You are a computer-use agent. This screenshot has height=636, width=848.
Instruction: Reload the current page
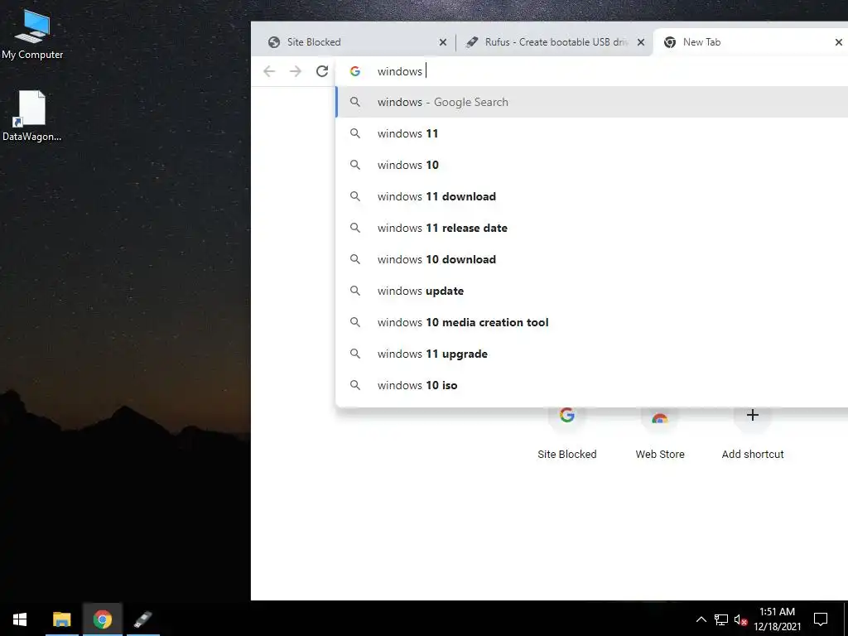point(322,71)
